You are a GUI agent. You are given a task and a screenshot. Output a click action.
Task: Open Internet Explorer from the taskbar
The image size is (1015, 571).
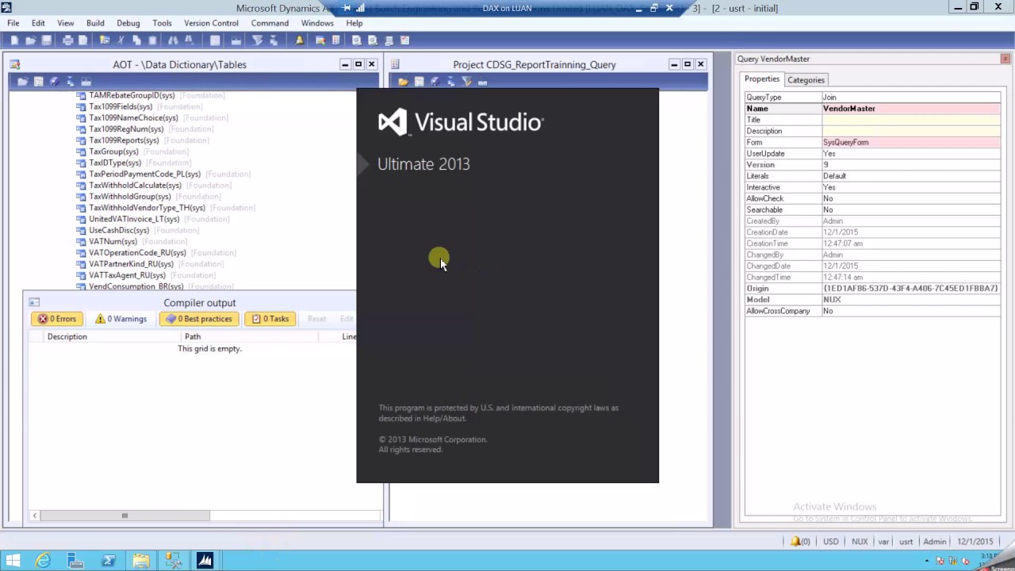click(43, 561)
